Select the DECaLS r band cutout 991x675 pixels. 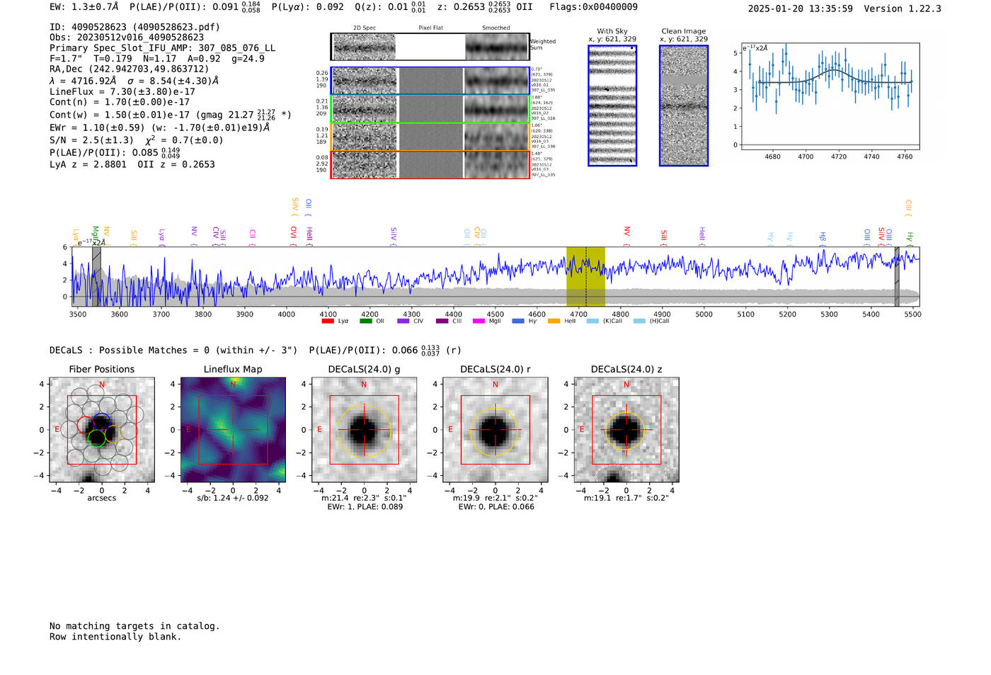click(495, 430)
